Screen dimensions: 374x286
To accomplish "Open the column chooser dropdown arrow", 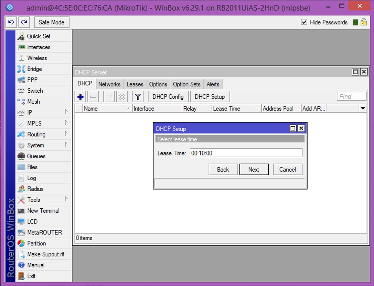I will [x=363, y=108].
